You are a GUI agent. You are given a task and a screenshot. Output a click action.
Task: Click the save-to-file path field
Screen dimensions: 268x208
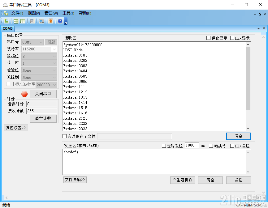click(135, 136)
